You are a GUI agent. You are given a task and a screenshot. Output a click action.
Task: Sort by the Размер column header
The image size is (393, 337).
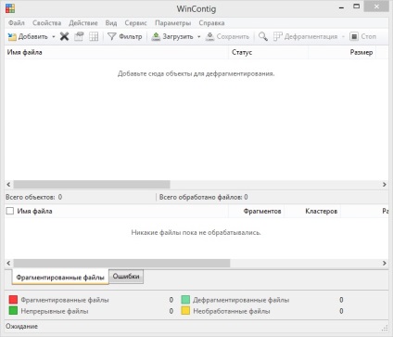342,52
